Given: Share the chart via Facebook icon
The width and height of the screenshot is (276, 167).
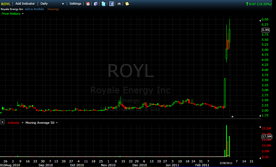Looking at the screenshot, I should pos(112,4).
